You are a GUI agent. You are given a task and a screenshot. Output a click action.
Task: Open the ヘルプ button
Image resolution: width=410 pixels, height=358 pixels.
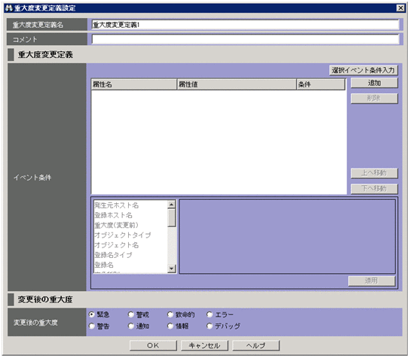tap(256, 345)
